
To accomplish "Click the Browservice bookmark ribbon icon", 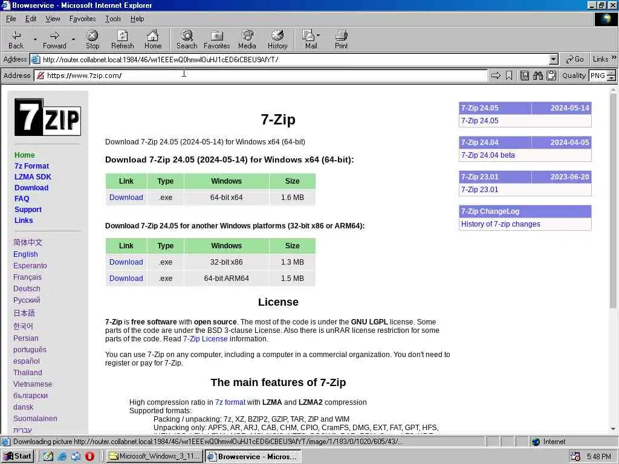I will [509, 76].
